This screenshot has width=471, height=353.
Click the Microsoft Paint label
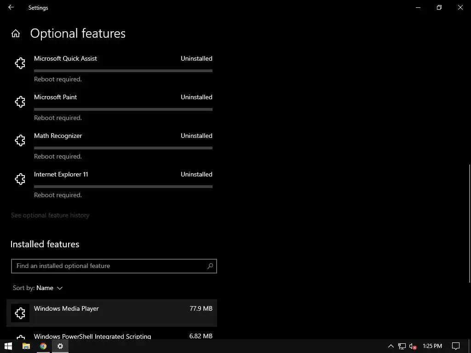tap(56, 97)
